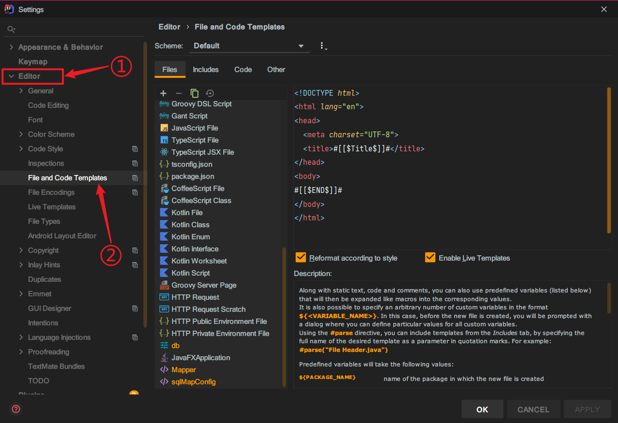618x423 pixels.
Task: Select Groovy DSL Script template
Action: tap(201, 104)
